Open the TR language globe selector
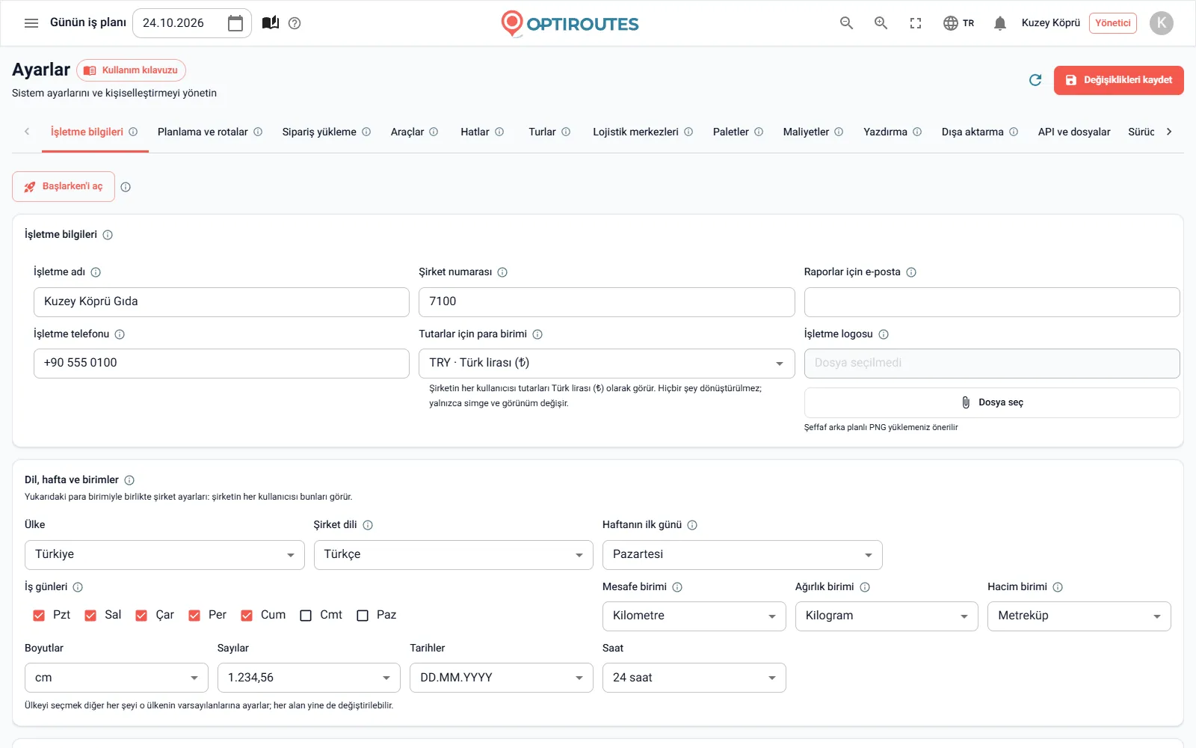Screen dimensions: 1196x748 (x=959, y=23)
